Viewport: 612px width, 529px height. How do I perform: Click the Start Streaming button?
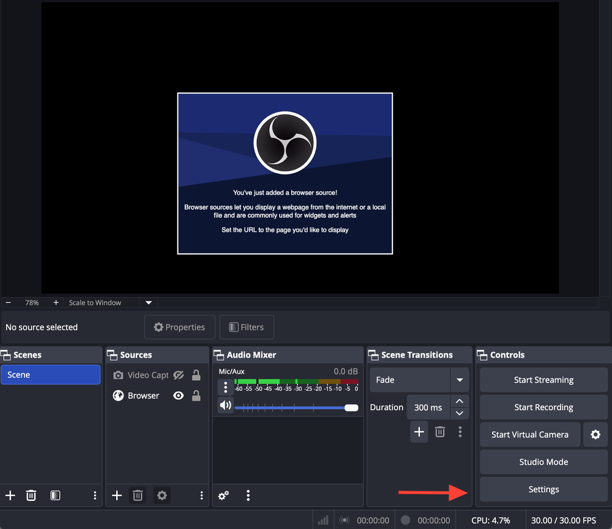click(x=543, y=380)
